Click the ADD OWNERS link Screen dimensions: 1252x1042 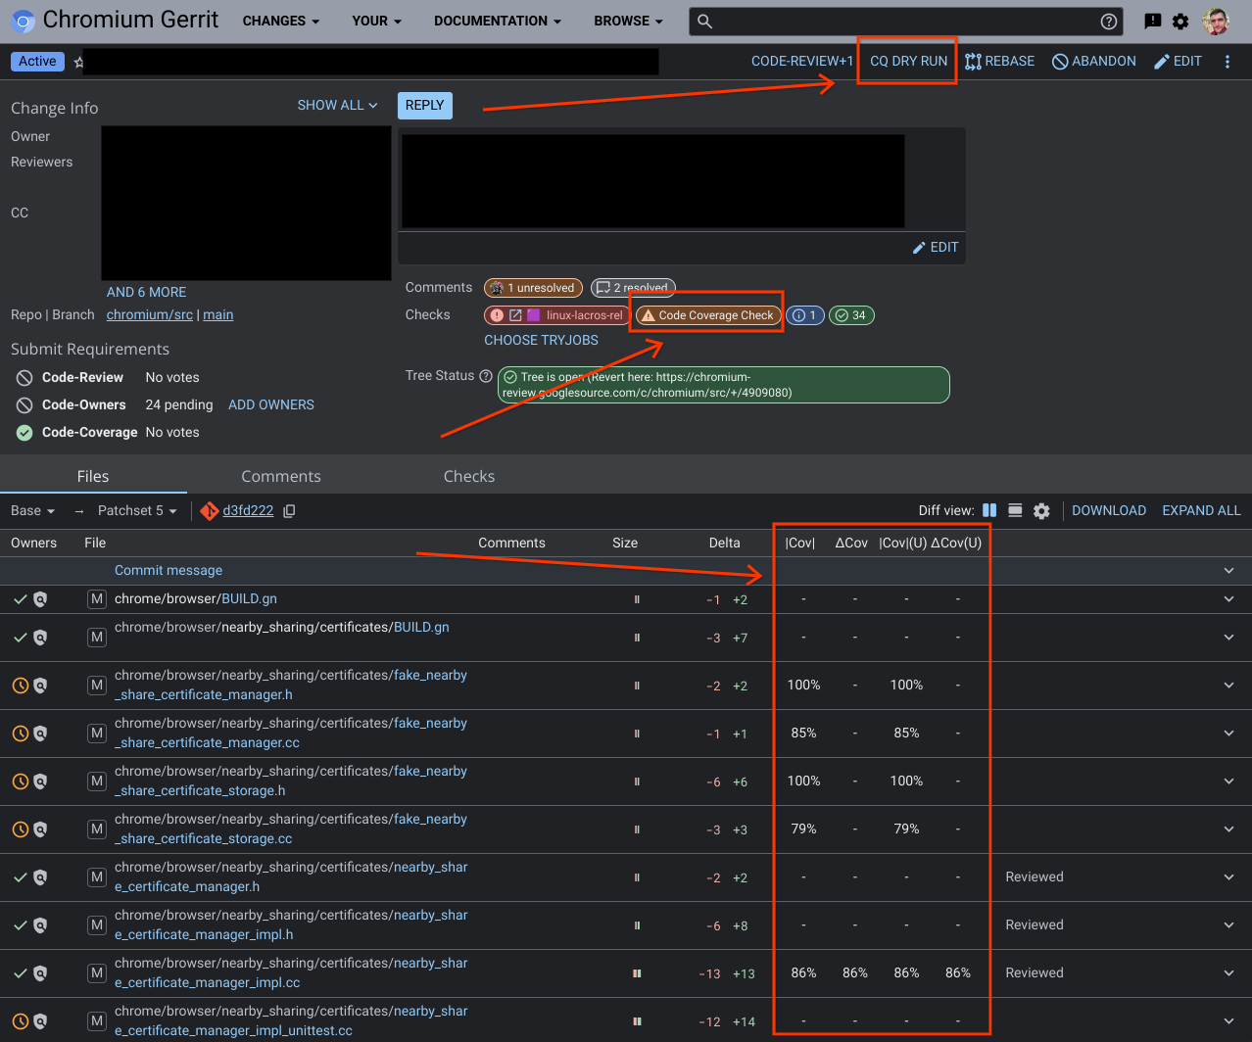(x=271, y=404)
